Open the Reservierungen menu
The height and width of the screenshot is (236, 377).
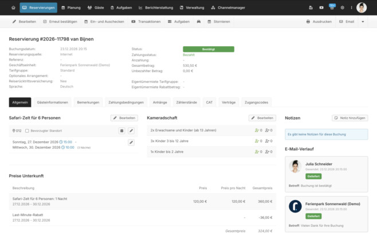pos(38,7)
